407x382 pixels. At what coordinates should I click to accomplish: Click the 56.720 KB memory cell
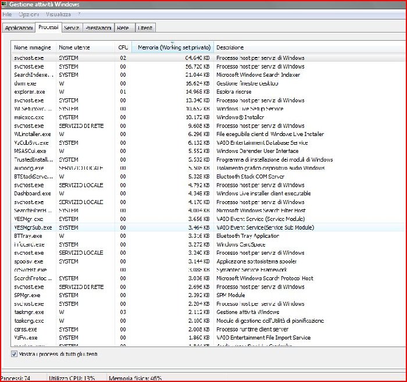click(x=197, y=66)
